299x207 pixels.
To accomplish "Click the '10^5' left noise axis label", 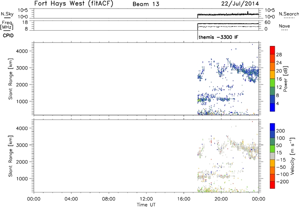I will [23, 10].
